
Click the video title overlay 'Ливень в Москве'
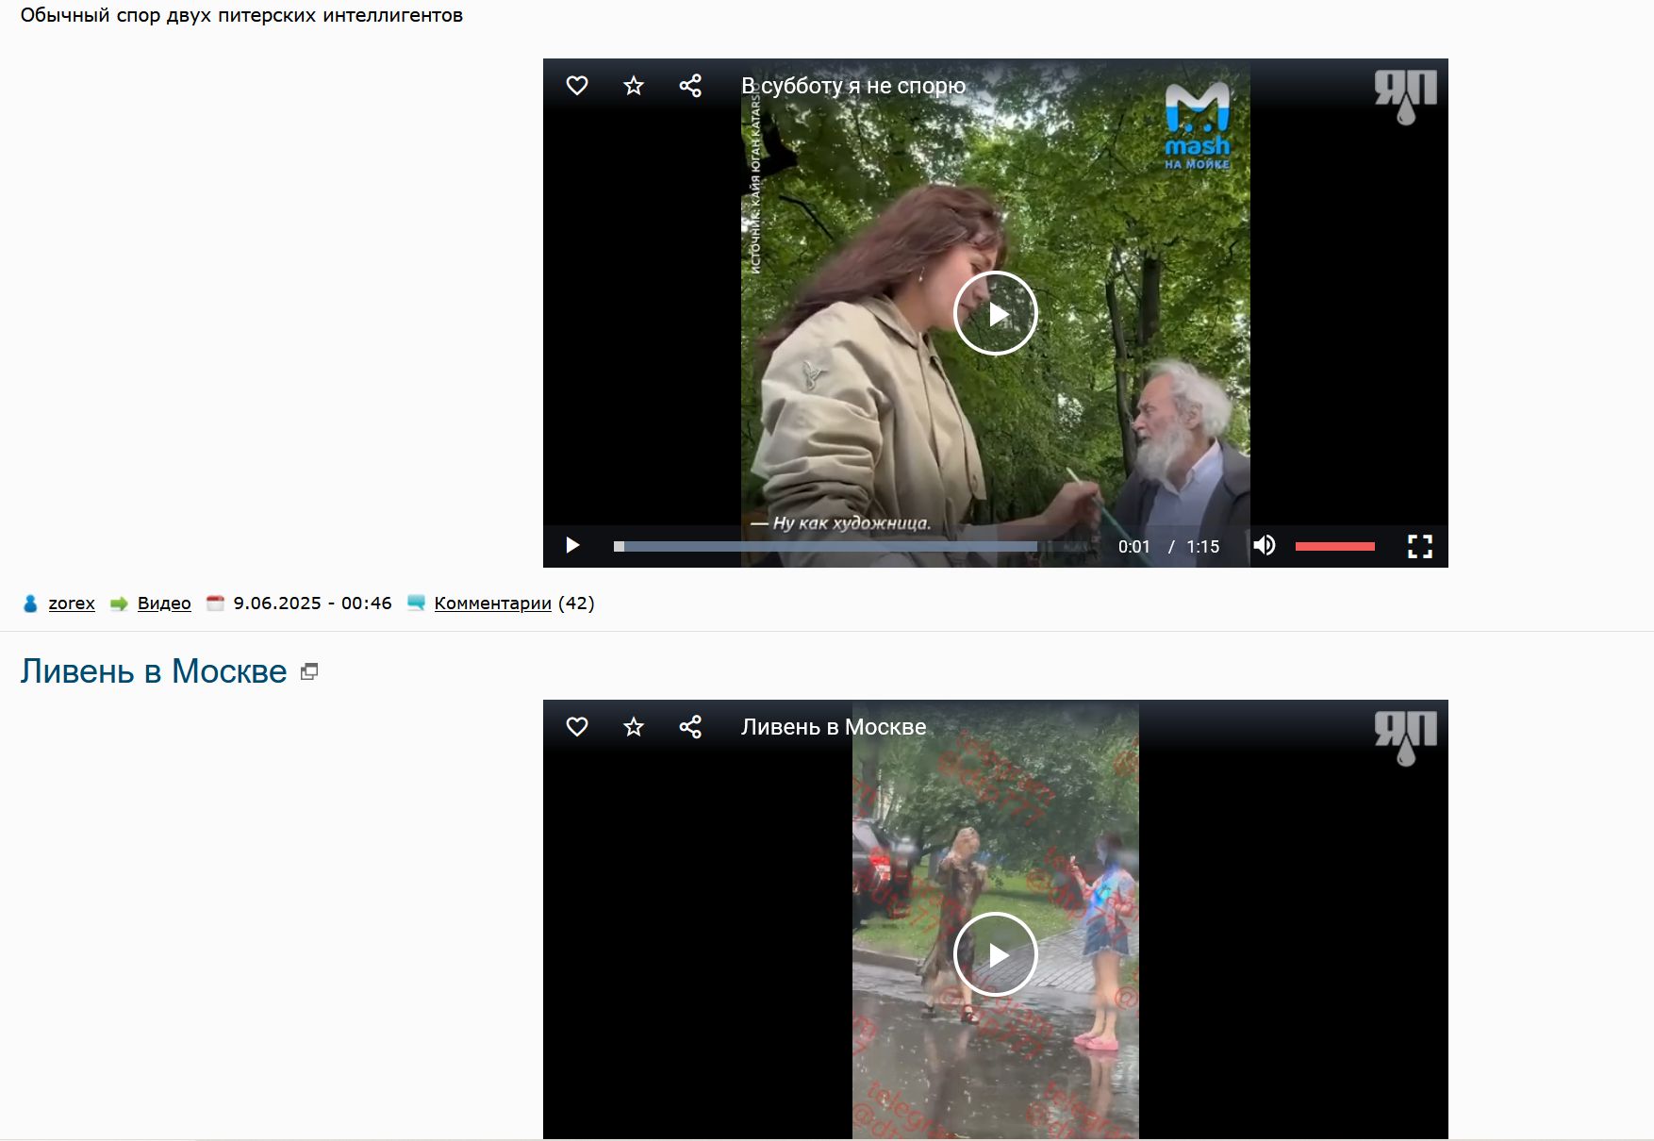point(834,727)
